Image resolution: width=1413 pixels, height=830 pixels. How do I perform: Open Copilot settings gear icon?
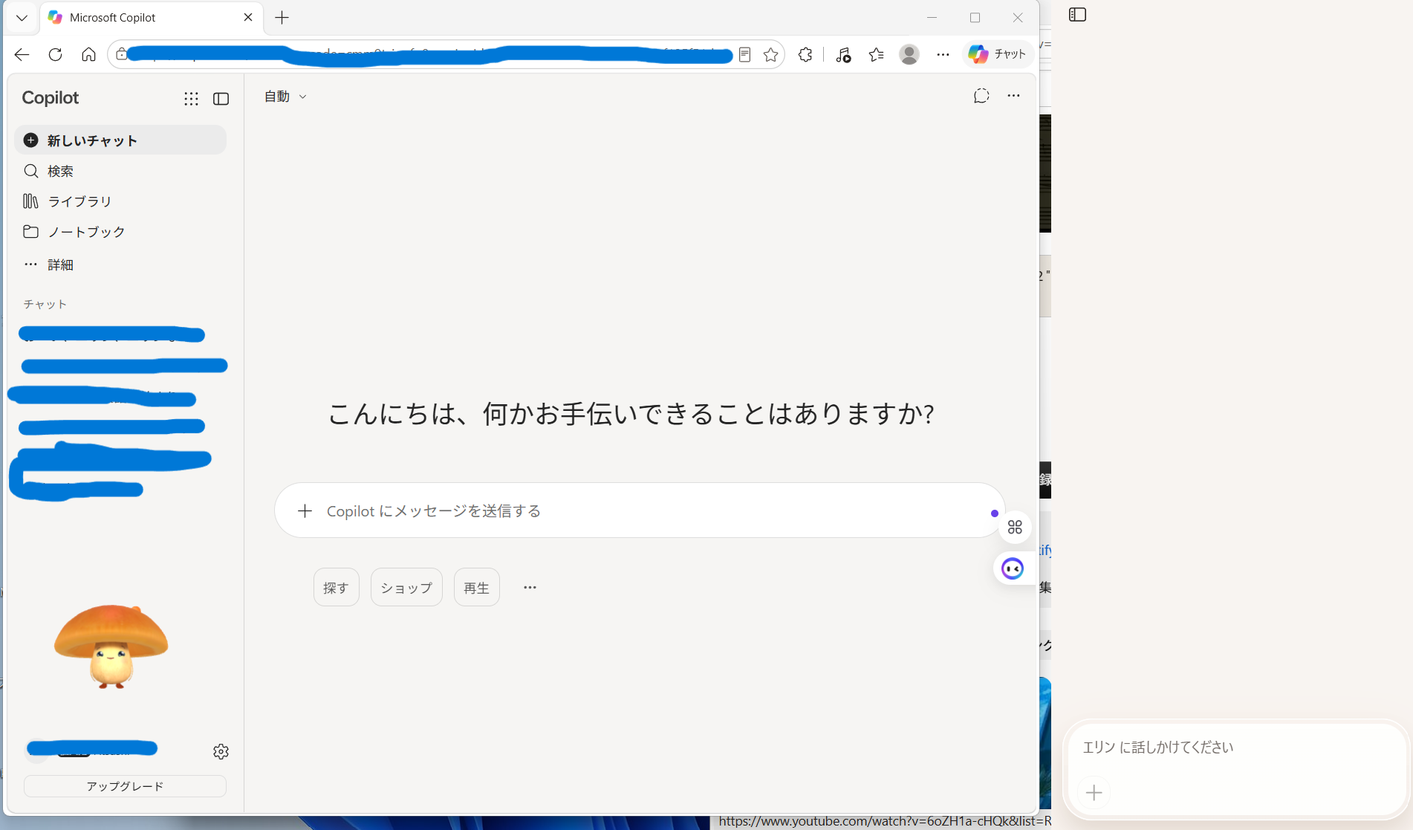221,751
